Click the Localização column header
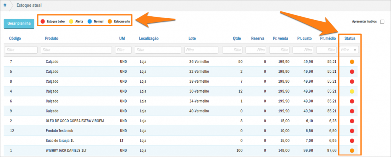The width and height of the screenshot is (391, 157). tap(149, 38)
